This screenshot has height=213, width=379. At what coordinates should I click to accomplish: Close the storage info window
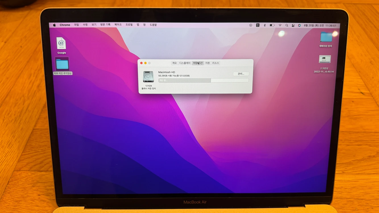click(x=141, y=63)
